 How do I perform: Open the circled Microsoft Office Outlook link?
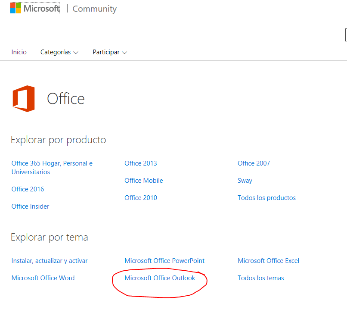tap(160, 278)
